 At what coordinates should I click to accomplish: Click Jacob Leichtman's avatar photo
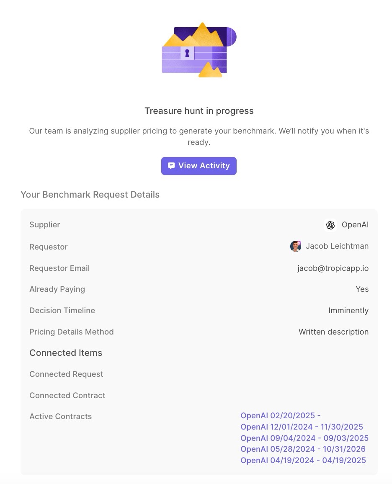tap(296, 246)
